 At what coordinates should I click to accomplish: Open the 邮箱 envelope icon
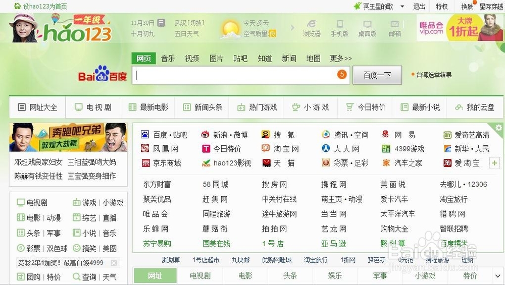tap(394, 24)
